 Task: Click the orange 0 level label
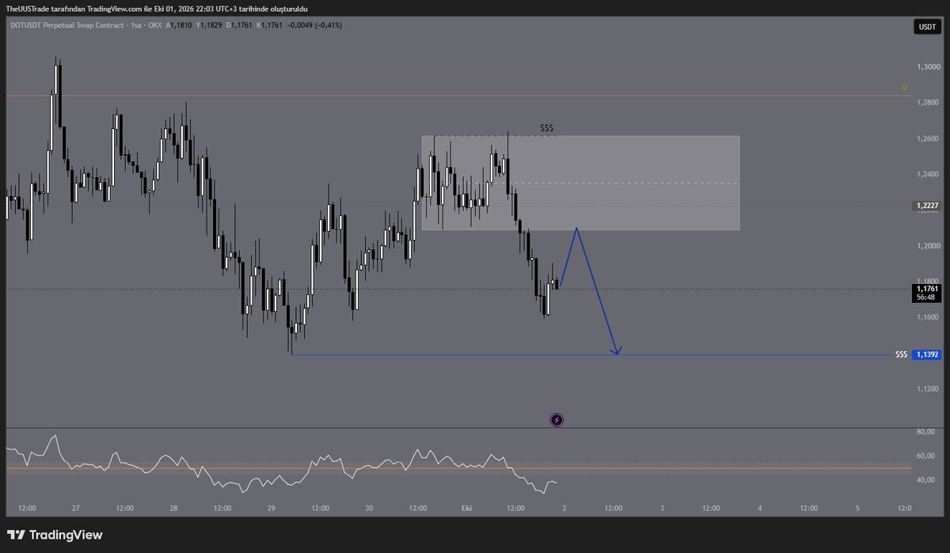[904, 89]
